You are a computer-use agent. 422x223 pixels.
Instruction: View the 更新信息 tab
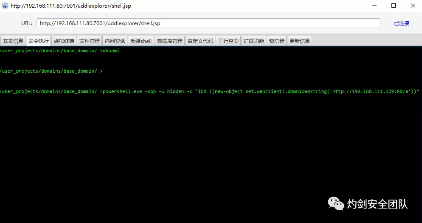point(300,41)
